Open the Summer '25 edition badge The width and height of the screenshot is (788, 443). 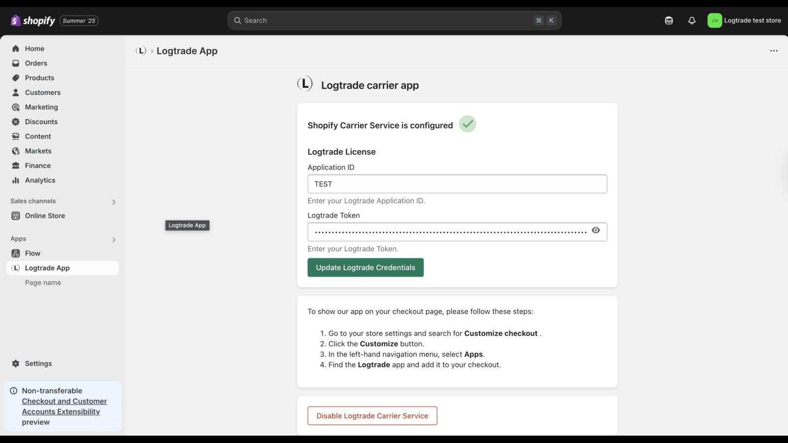click(79, 21)
